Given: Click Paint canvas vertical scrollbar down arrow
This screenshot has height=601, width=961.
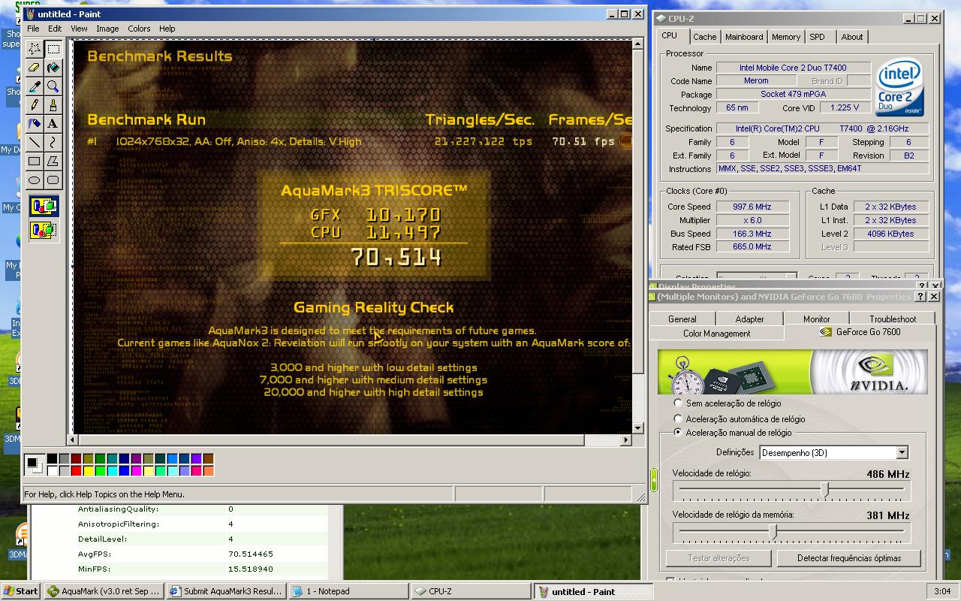Looking at the screenshot, I should pyautogui.click(x=637, y=427).
